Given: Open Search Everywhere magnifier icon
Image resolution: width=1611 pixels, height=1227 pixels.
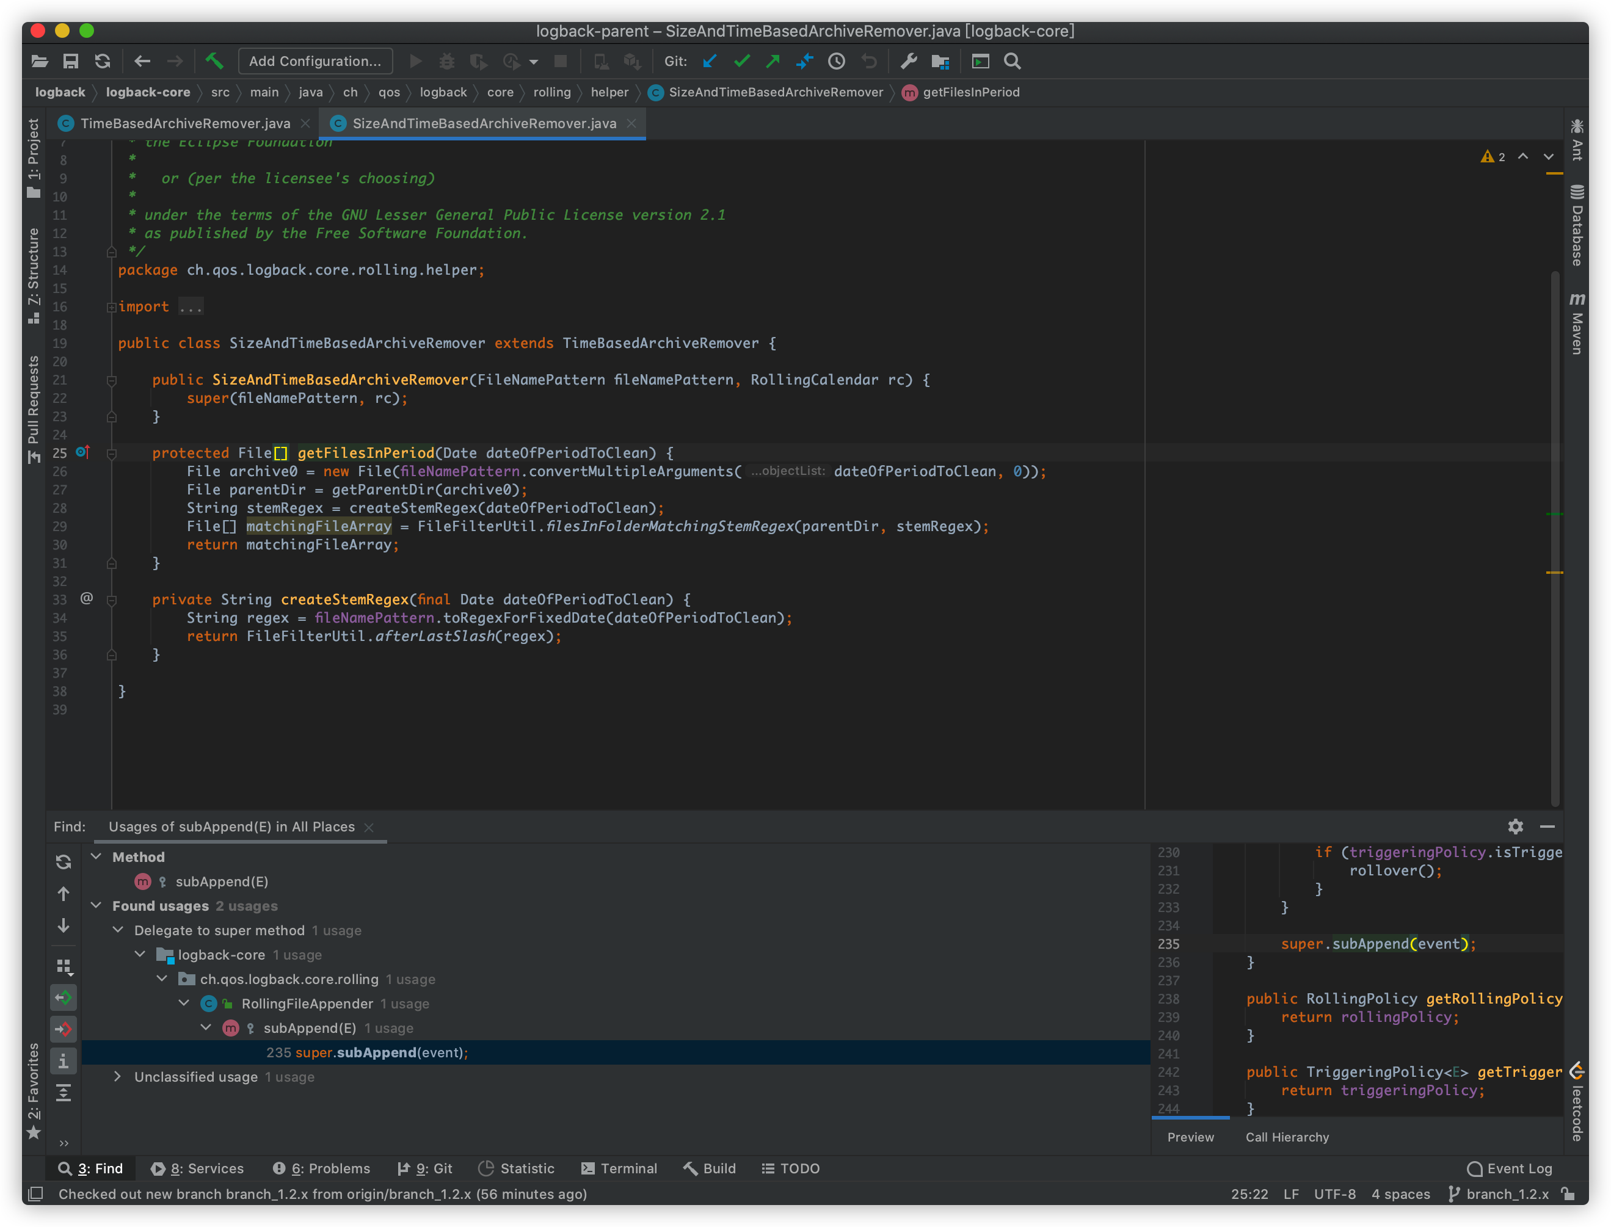Looking at the screenshot, I should [1012, 61].
